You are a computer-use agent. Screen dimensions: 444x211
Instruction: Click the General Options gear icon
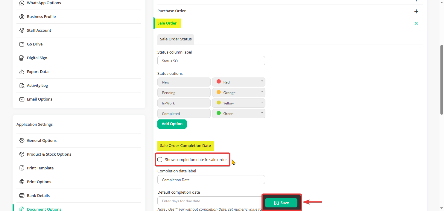point(22,141)
